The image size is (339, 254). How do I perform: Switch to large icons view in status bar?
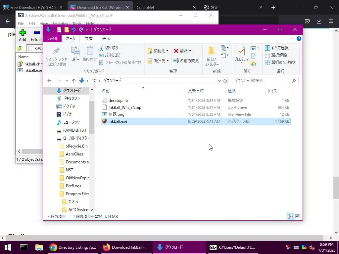(298, 216)
